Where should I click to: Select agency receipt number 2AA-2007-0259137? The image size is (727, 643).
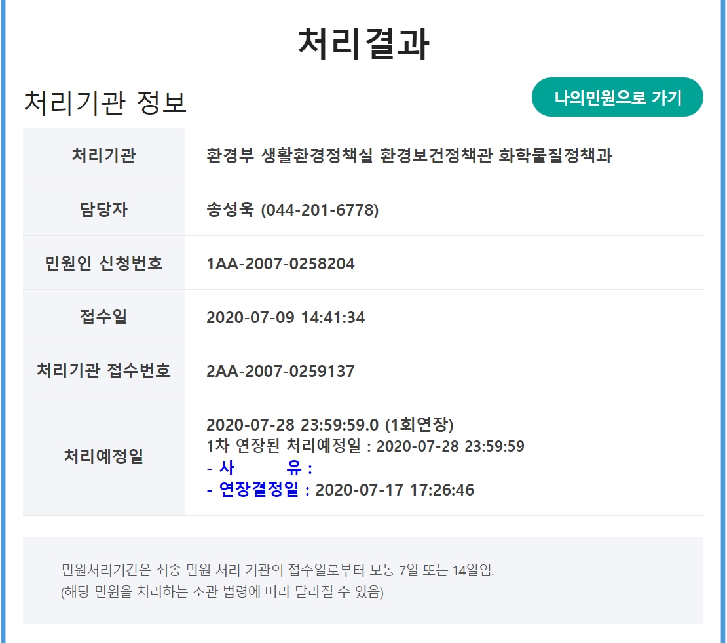280,372
